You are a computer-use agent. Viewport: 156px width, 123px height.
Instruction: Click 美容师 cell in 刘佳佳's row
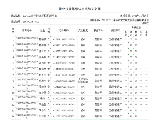tap(98, 116)
